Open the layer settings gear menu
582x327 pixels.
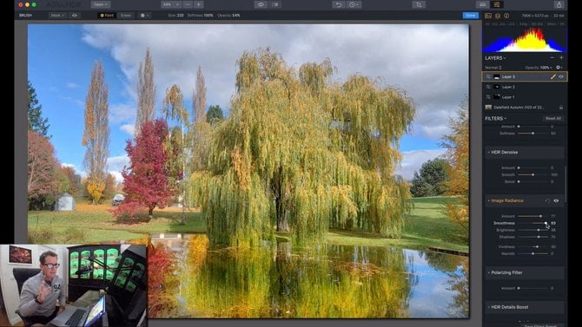pos(559,68)
